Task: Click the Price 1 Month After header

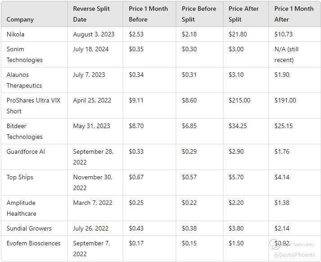Action: click(294, 14)
